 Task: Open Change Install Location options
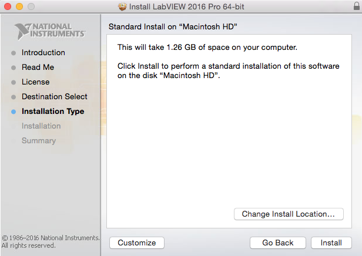[289, 214]
